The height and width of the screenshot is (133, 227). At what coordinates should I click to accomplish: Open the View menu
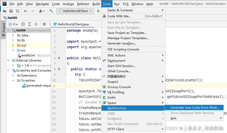point(29,4)
